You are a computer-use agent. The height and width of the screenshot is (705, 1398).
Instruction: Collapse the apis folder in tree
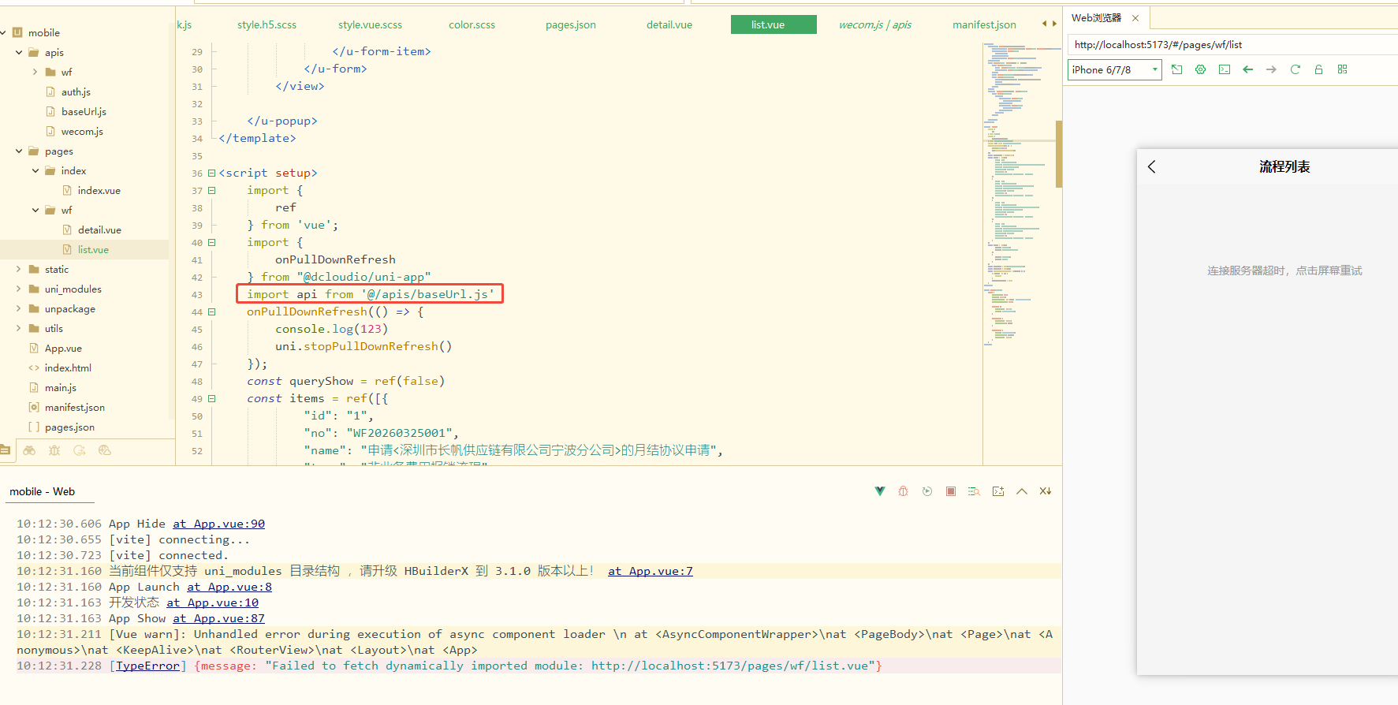click(19, 52)
